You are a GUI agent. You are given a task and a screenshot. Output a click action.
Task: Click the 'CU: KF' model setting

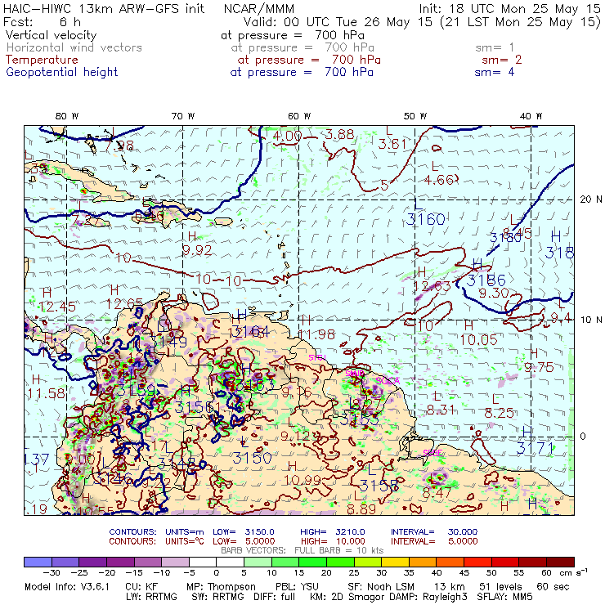click(141, 587)
